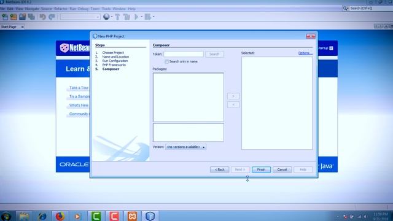Click the New File toolbar icon
The image size is (393, 221).
[x=5, y=17]
